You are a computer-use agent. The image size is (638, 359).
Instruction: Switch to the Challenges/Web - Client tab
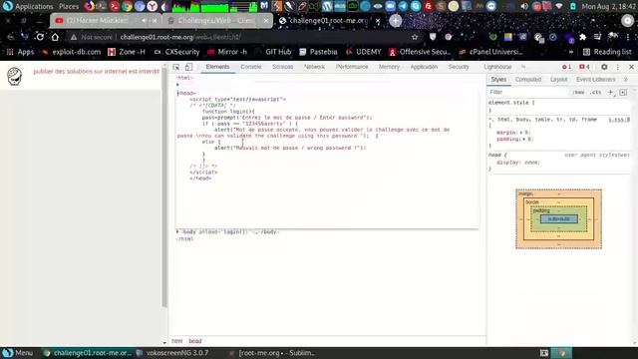(217, 20)
